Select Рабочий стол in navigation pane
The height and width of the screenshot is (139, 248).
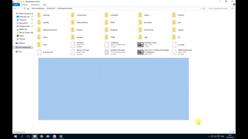click(x=24, y=17)
